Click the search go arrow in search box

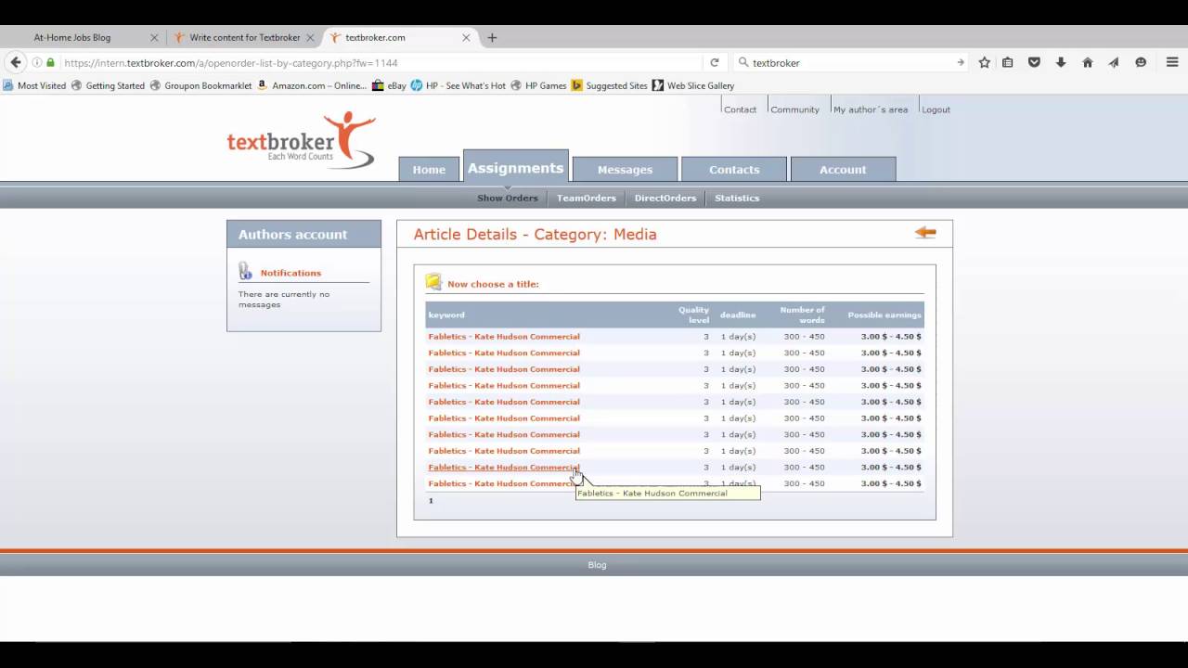tap(960, 62)
